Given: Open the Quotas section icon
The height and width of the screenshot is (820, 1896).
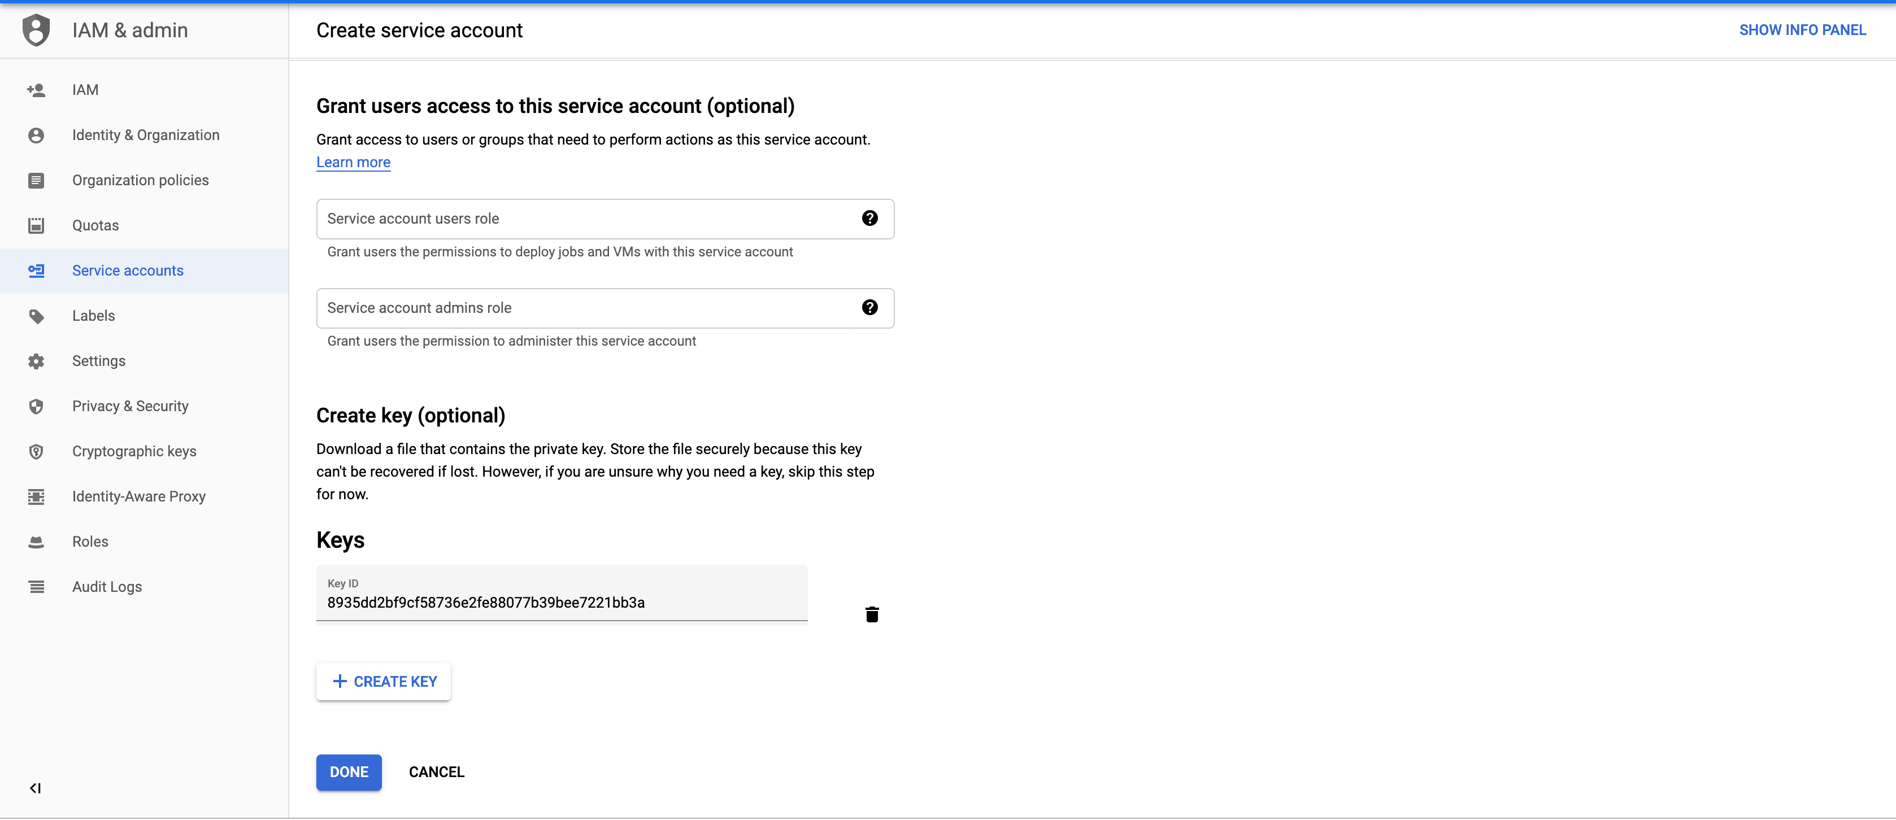Looking at the screenshot, I should pos(36,225).
